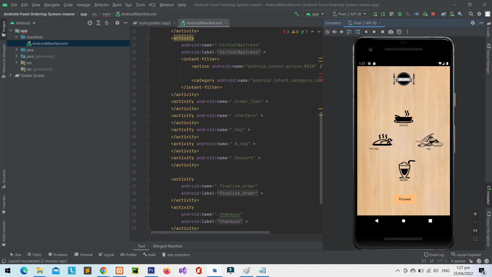Stop the running app with red square icon

coord(433,14)
